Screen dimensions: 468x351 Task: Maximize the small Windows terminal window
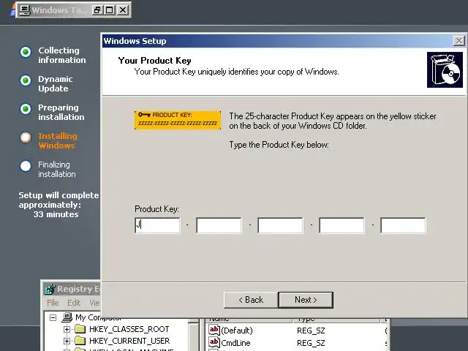tap(110, 10)
